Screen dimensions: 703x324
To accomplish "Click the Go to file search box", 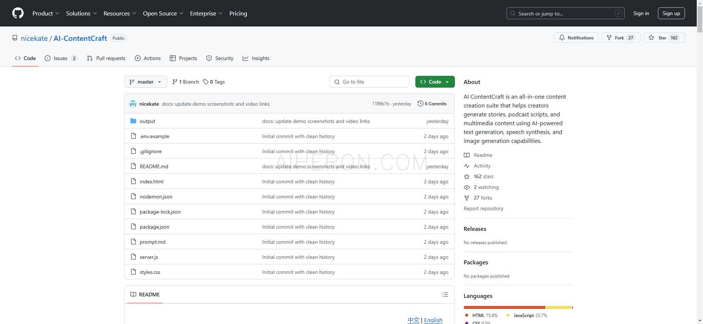I will pyautogui.click(x=369, y=82).
